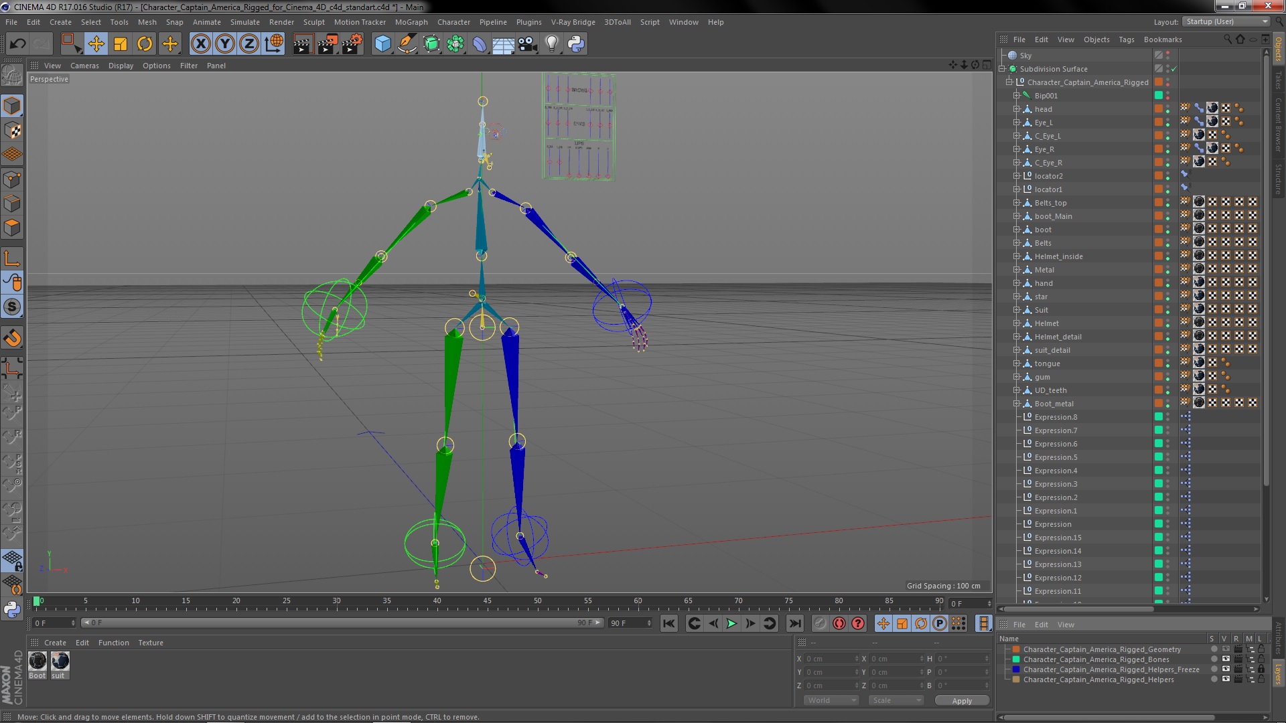Image resolution: width=1286 pixels, height=723 pixels.
Task: Click layer color swatch of head
Action: pyautogui.click(x=1159, y=109)
